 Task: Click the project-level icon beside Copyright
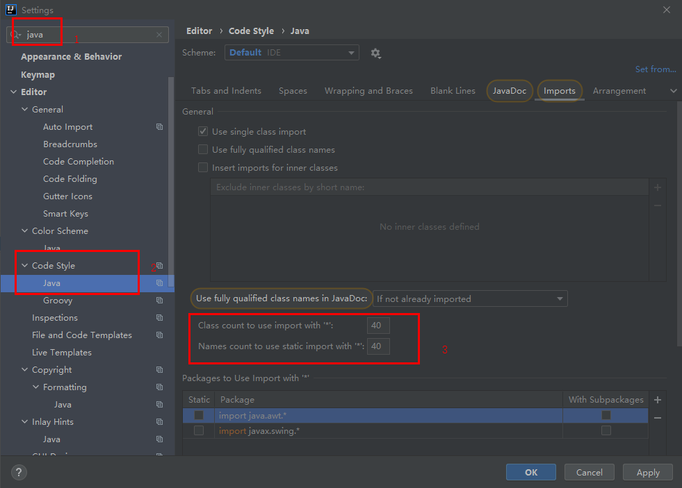[160, 369]
